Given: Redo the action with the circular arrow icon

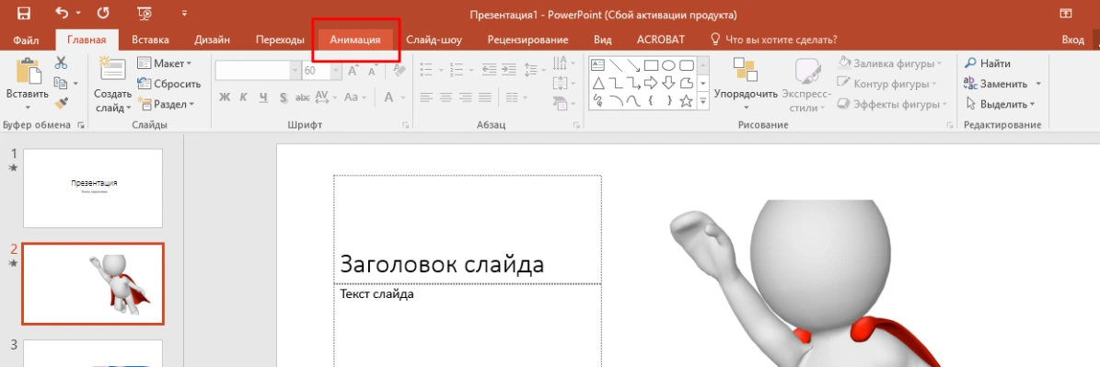Looking at the screenshot, I should [x=103, y=13].
